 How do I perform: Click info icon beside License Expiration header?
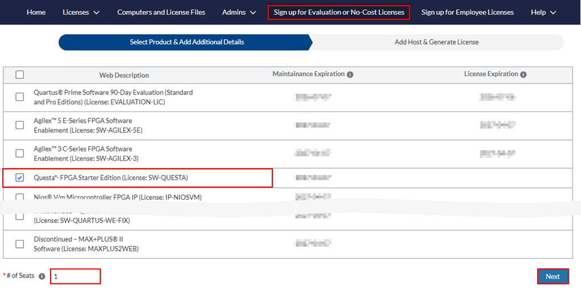click(x=523, y=74)
